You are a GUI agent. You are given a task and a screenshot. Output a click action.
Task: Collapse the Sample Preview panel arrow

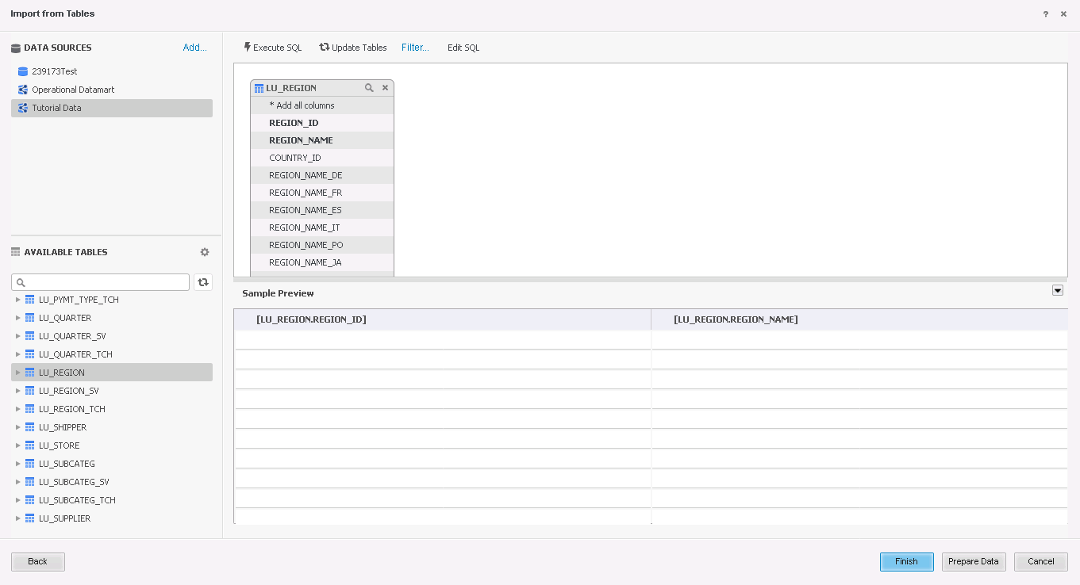tap(1058, 290)
